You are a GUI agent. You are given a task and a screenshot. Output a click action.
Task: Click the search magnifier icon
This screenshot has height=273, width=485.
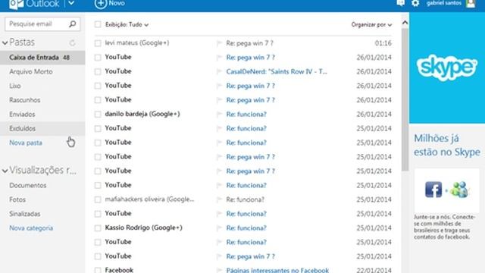point(73,24)
